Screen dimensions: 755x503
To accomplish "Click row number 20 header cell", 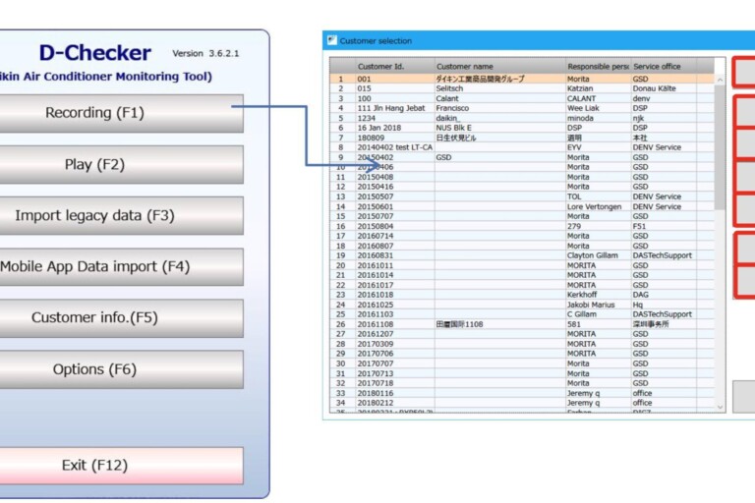I will coord(342,265).
